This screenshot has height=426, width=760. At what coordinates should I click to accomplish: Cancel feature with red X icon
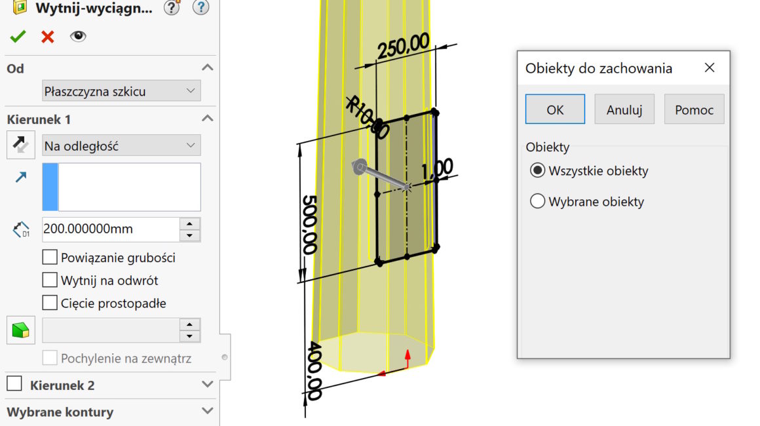[x=48, y=37]
